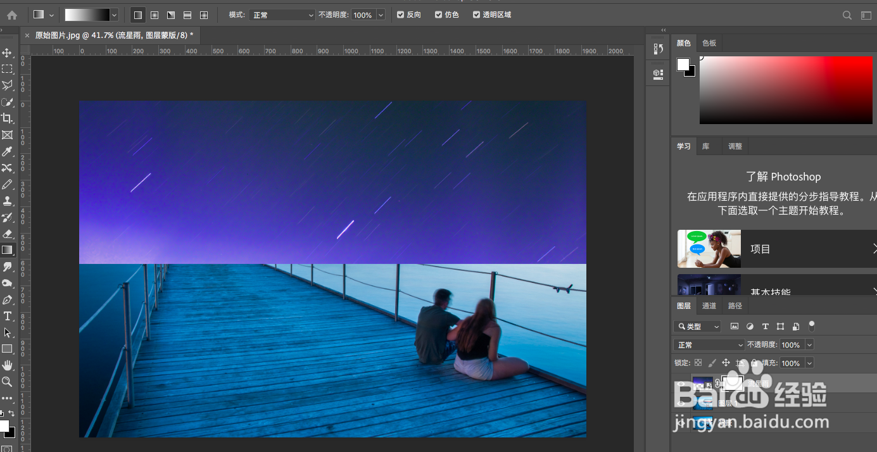Select the Polygonal Lasso tool
Image resolution: width=877 pixels, height=452 pixels.
tap(8, 85)
